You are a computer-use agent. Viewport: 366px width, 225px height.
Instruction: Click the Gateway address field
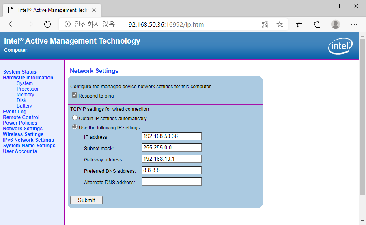coord(172,159)
